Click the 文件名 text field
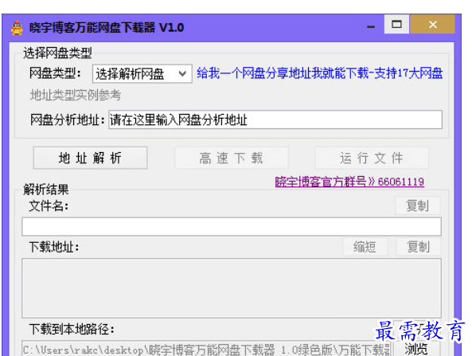The height and width of the screenshot is (356, 472). [x=232, y=226]
